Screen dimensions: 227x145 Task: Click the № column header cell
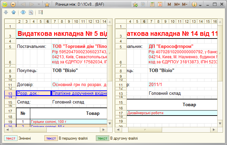(23, 114)
